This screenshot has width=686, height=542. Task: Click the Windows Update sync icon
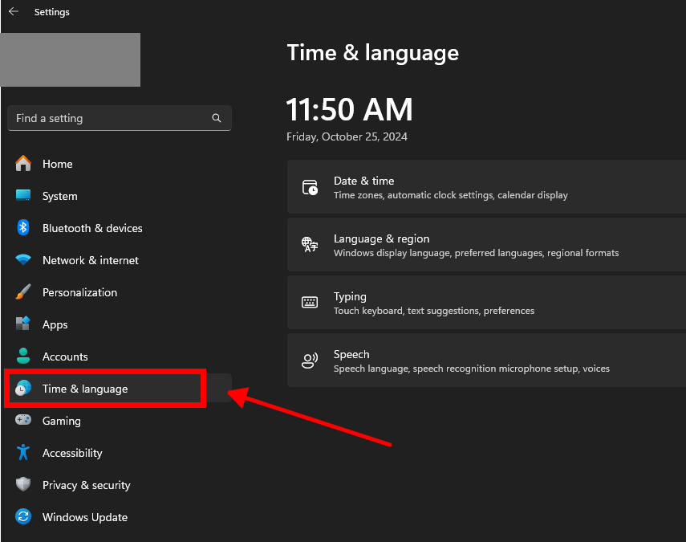pyautogui.click(x=23, y=517)
